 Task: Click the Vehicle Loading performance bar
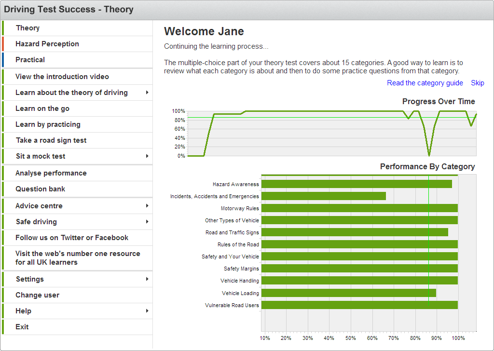point(348,293)
